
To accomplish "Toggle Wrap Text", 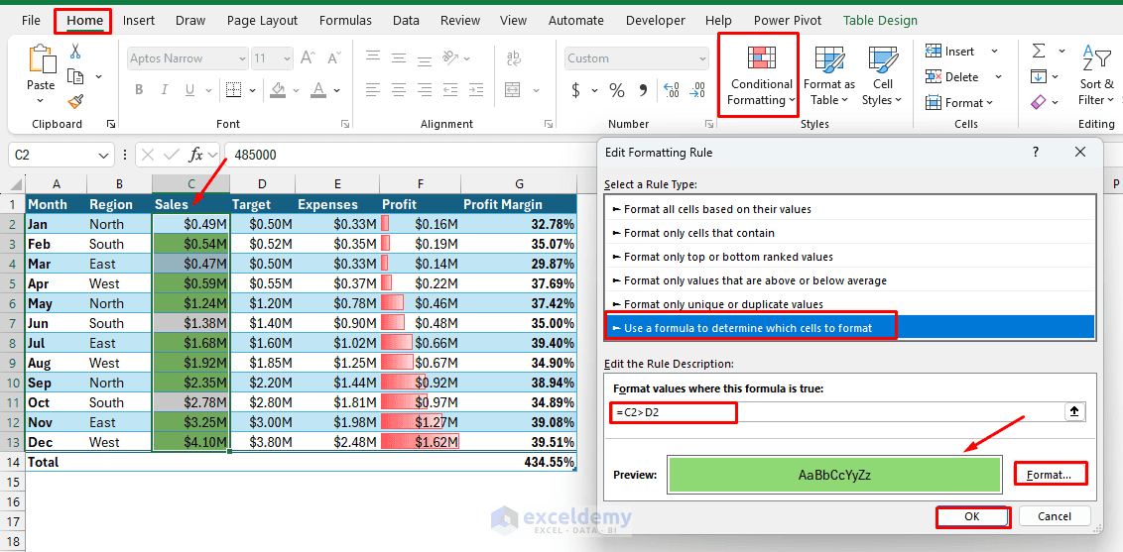I will [514, 57].
